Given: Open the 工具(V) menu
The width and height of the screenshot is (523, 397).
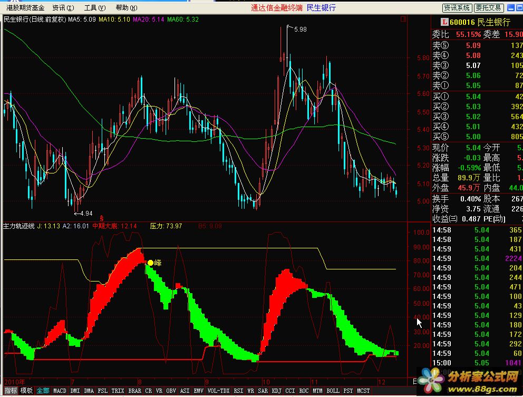Looking at the screenshot, I should coord(95,8).
